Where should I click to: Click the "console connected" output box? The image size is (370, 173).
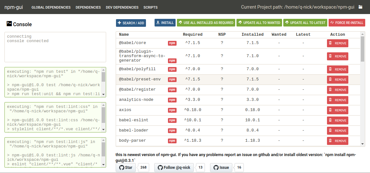pyautogui.click(x=55, y=47)
